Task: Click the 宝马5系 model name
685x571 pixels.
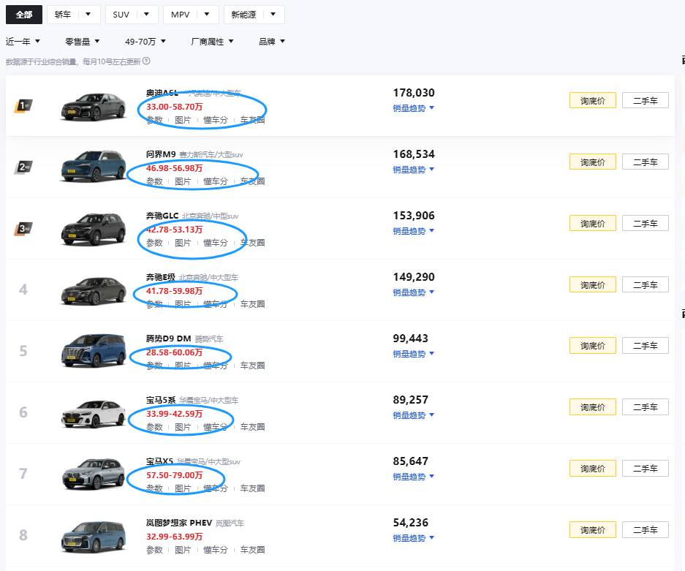Action: tap(161, 400)
